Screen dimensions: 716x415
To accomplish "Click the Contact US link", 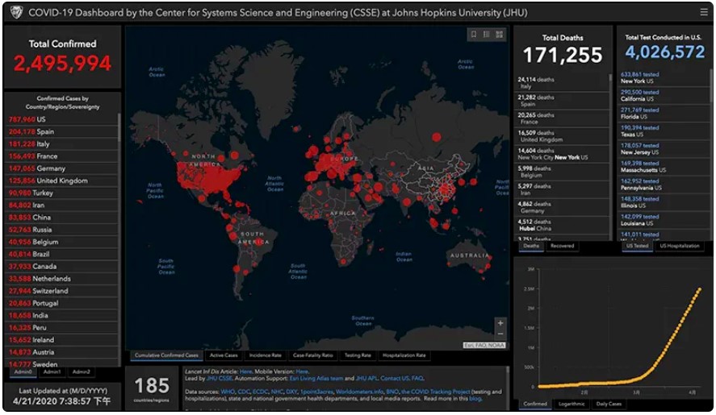I will click(x=395, y=379).
